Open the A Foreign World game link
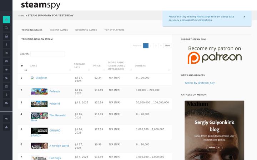The width and height of the screenshot is (257, 160). (x=59, y=146)
